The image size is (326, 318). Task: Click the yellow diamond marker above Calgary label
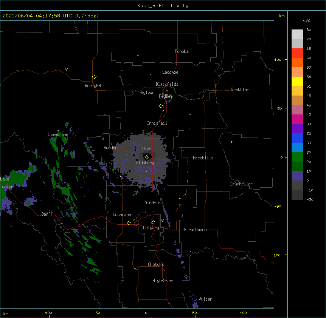click(153, 222)
